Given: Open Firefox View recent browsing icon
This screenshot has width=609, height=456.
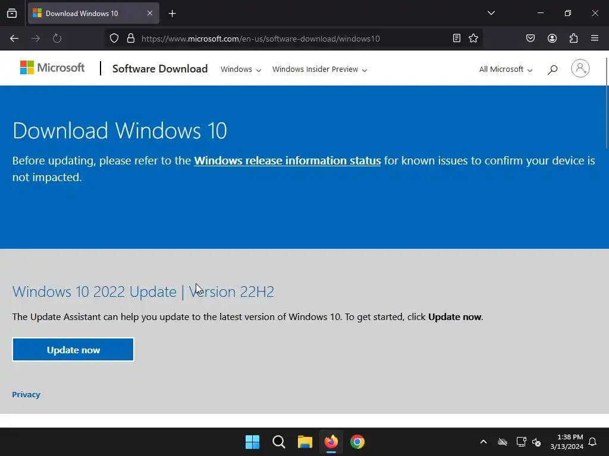Looking at the screenshot, I should coord(12,14).
